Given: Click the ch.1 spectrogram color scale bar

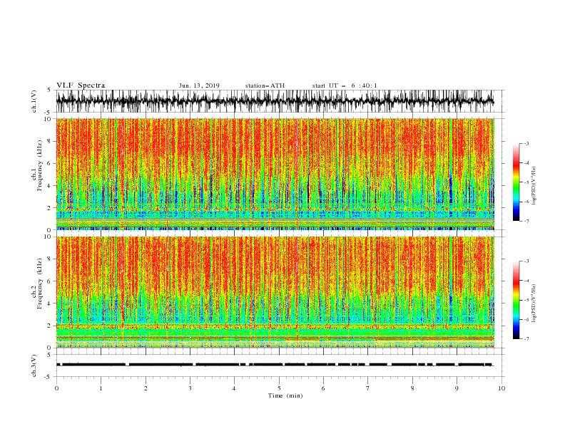Looking at the screenshot, I should pos(516,182).
